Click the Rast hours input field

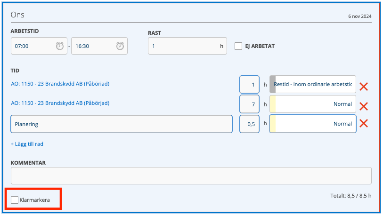click(x=187, y=46)
